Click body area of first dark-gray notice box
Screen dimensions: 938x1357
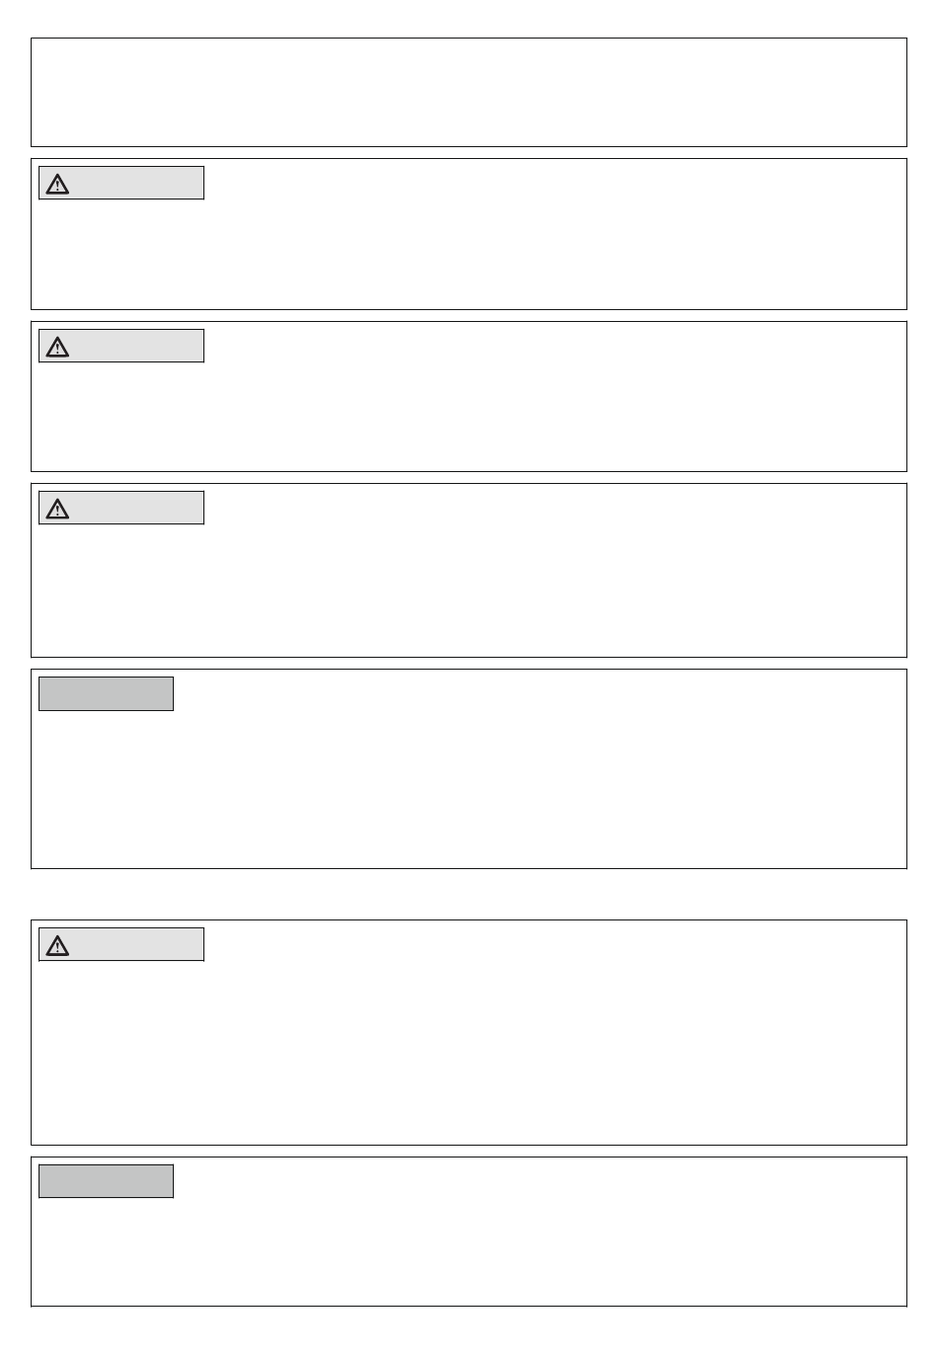click(469, 789)
